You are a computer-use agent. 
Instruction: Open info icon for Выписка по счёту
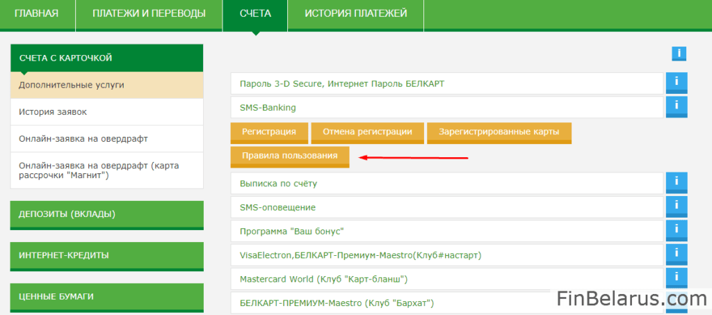pos(676,183)
